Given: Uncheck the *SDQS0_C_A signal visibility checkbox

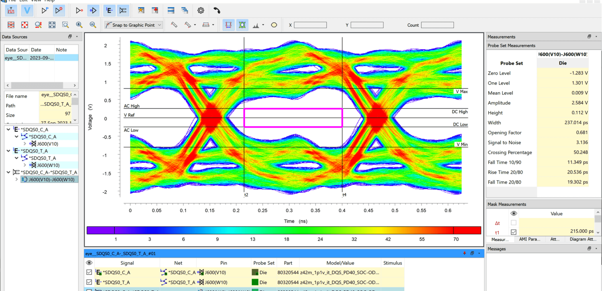Looking at the screenshot, I should [89, 272].
